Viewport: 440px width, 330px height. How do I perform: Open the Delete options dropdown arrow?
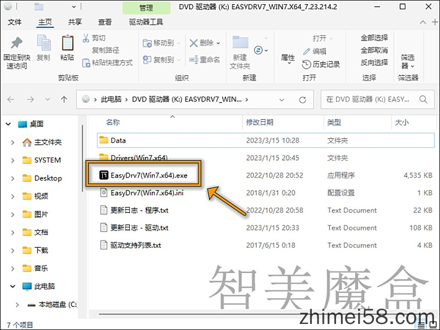click(218, 43)
